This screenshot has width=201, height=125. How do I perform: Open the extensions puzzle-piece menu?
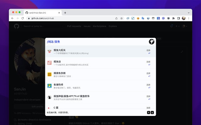click(x=173, y=18)
